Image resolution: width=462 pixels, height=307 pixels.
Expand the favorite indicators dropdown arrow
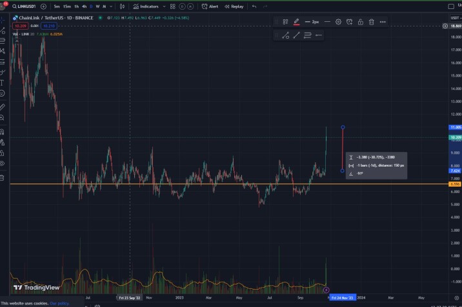click(x=164, y=6)
